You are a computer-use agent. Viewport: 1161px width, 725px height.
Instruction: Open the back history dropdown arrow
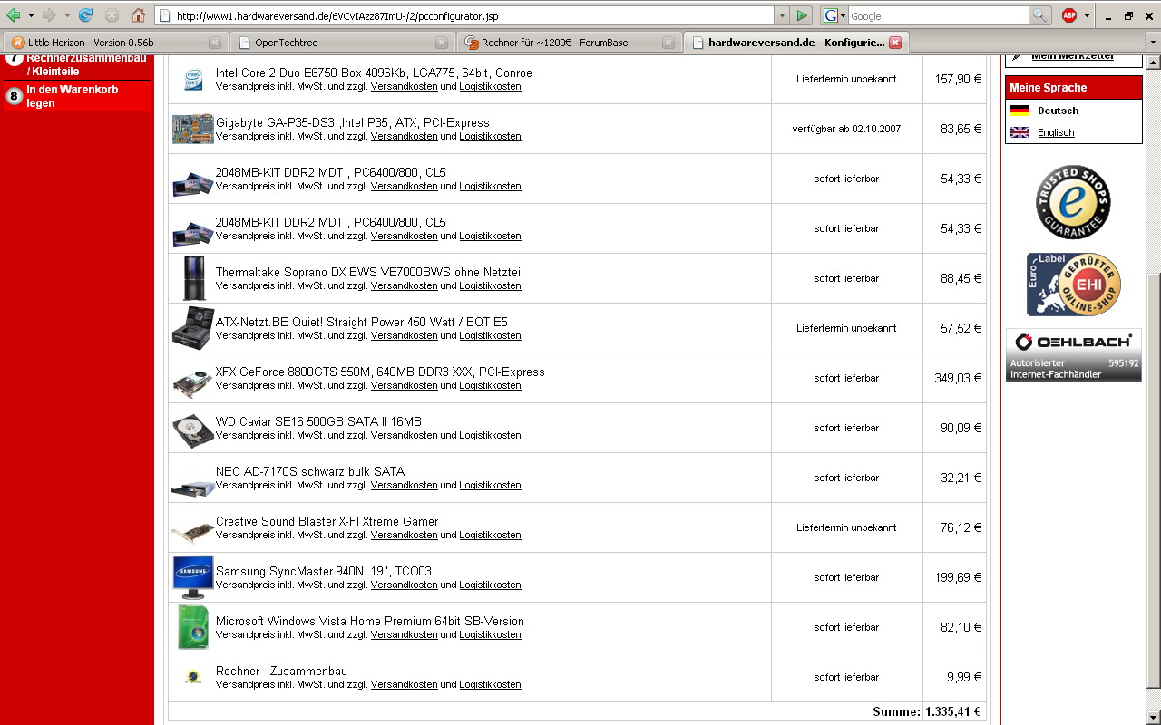point(31,15)
